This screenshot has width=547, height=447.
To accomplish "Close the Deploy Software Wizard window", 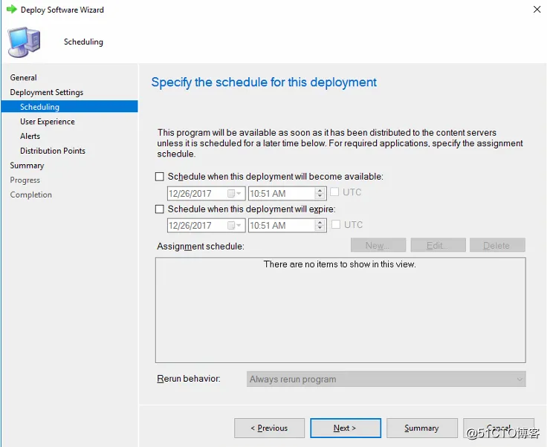I will point(537,10).
